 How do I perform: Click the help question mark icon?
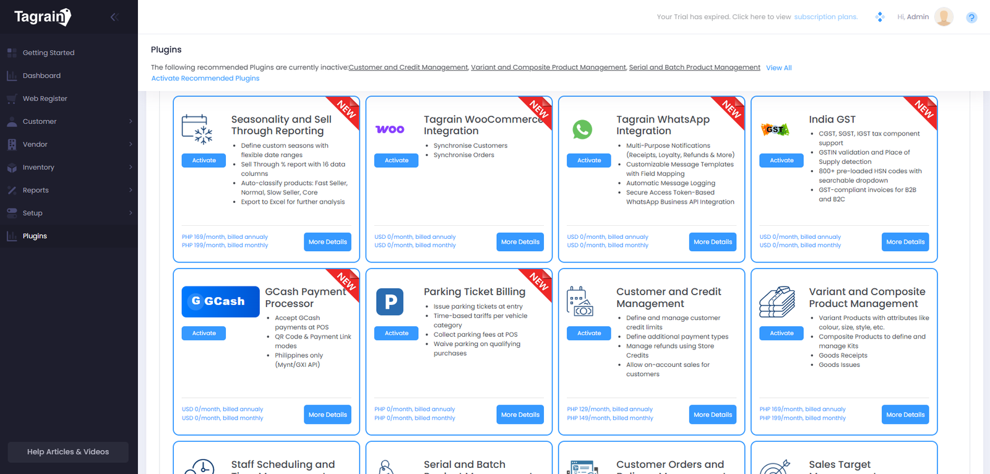pos(971,17)
